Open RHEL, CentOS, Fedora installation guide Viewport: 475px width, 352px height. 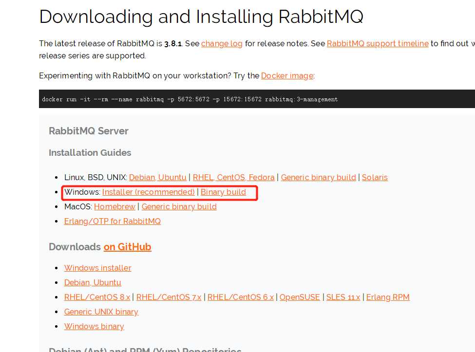[233, 177]
